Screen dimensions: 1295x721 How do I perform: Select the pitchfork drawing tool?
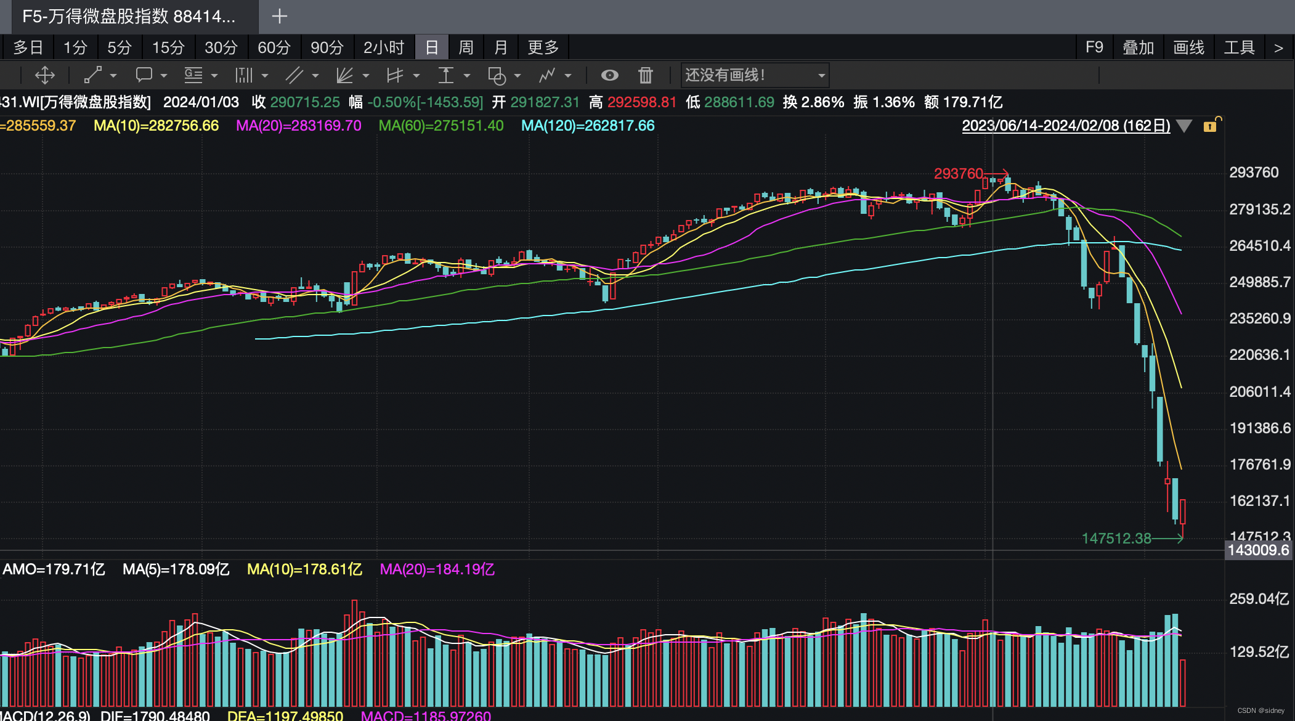point(395,75)
